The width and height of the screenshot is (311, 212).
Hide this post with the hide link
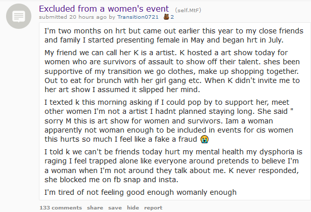click(133, 207)
